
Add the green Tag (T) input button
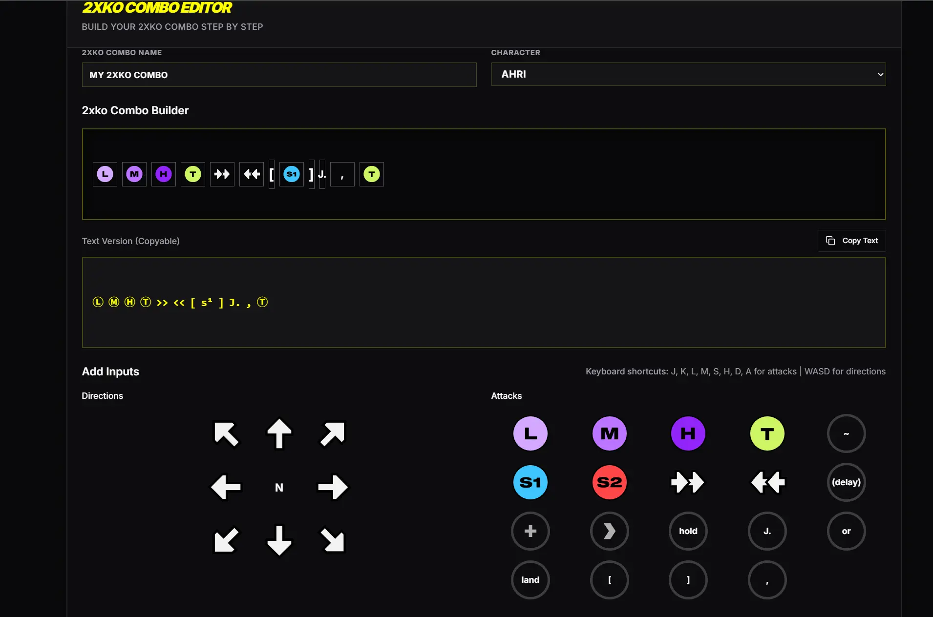(767, 433)
